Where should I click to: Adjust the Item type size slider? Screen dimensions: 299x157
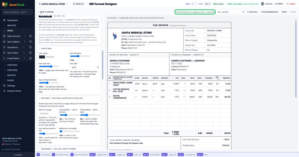point(49,66)
